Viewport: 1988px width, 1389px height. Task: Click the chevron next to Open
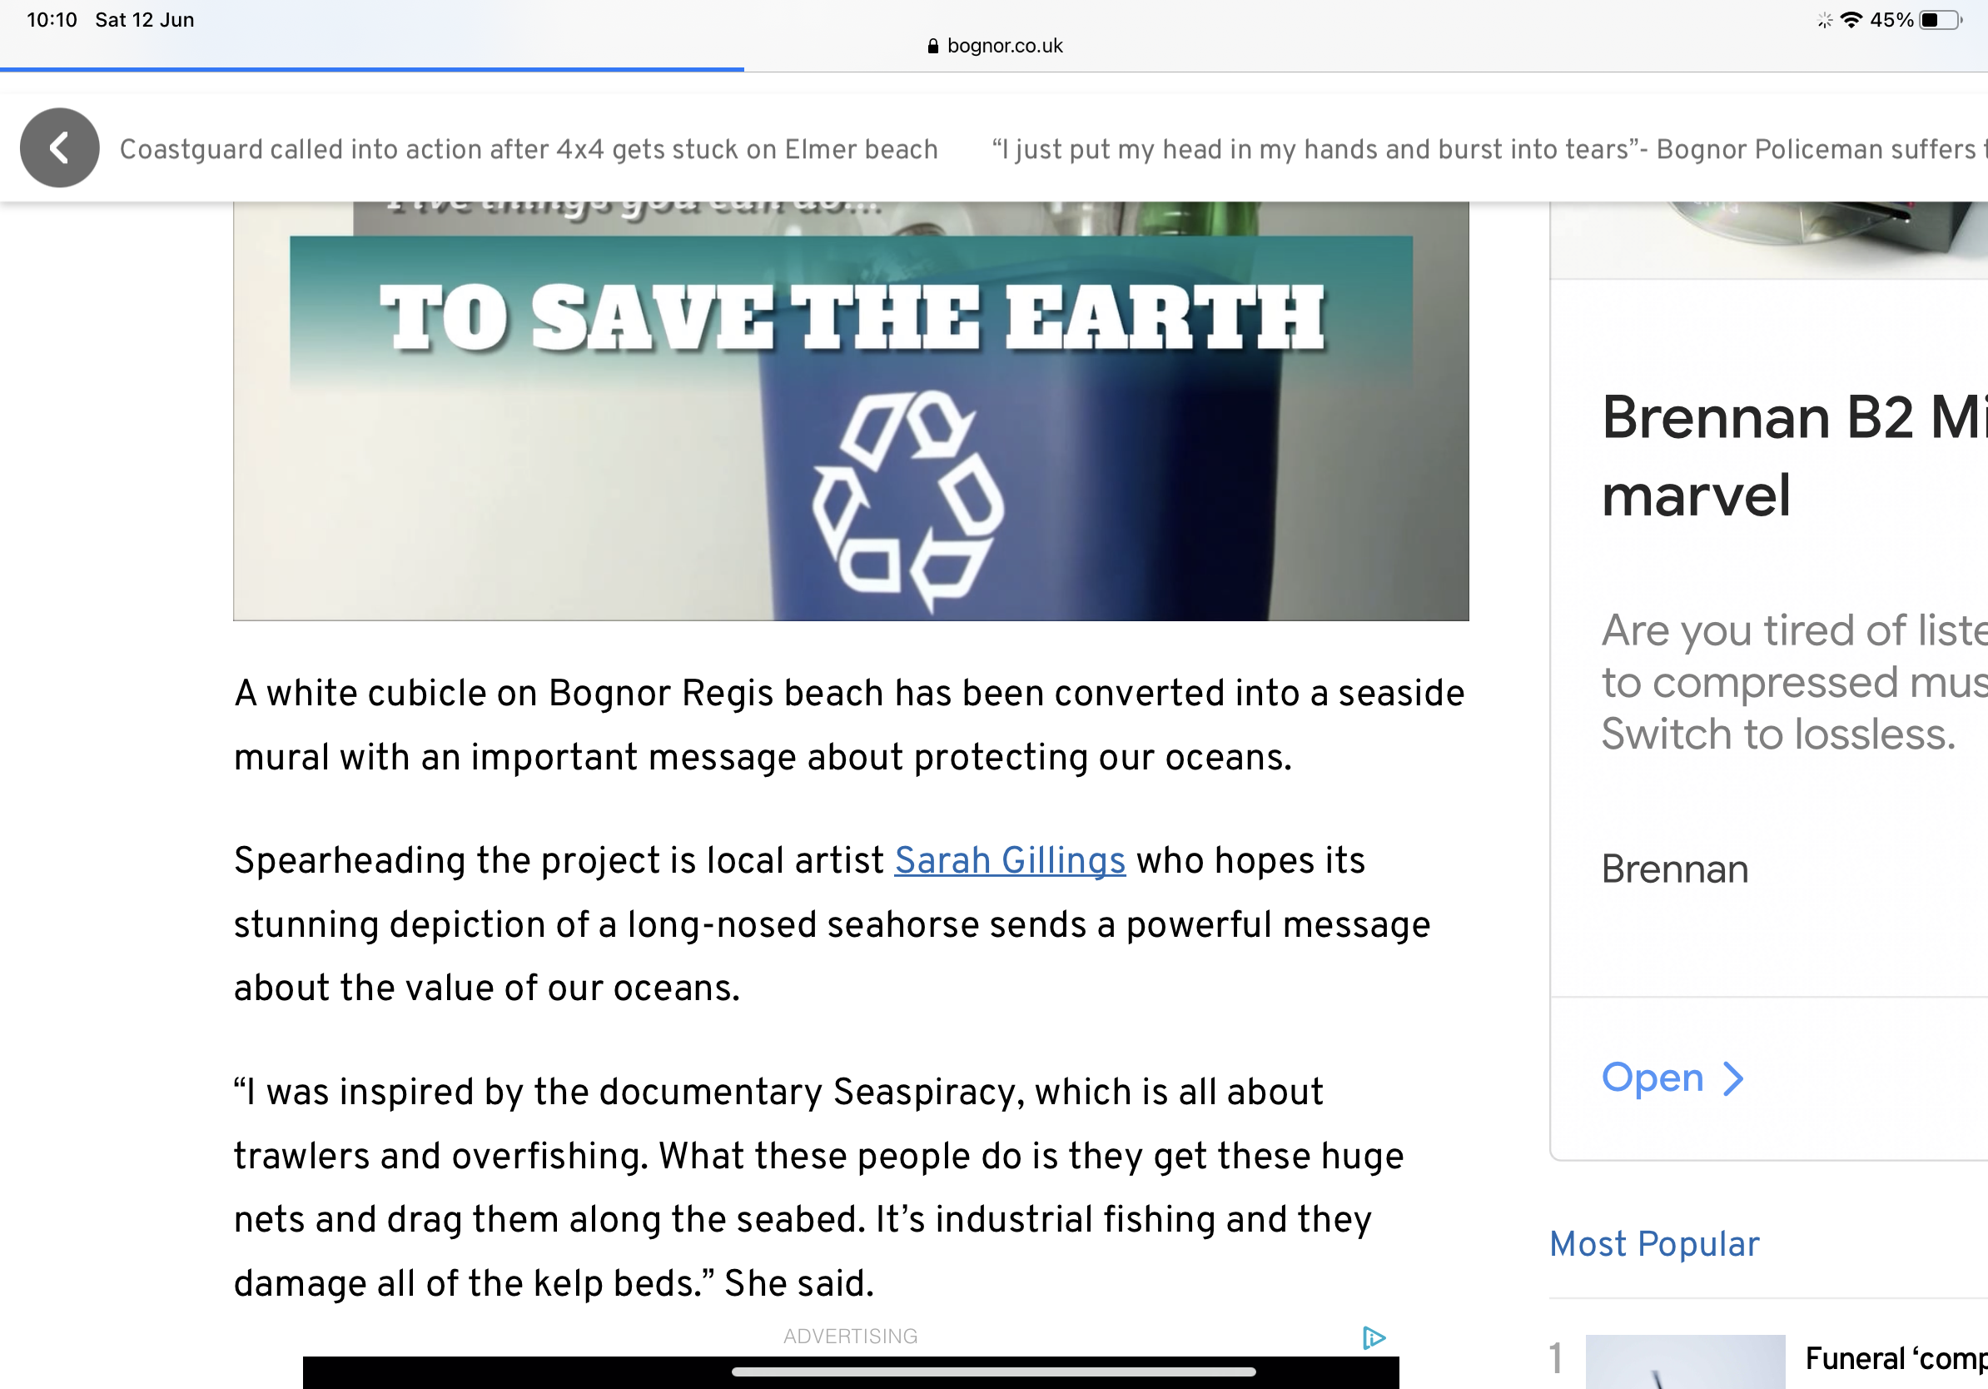coord(1732,1079)
